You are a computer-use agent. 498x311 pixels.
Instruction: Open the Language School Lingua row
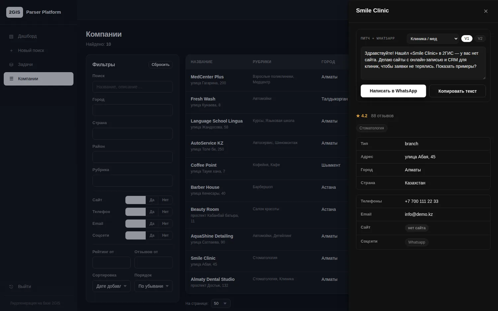pos(267,125)
